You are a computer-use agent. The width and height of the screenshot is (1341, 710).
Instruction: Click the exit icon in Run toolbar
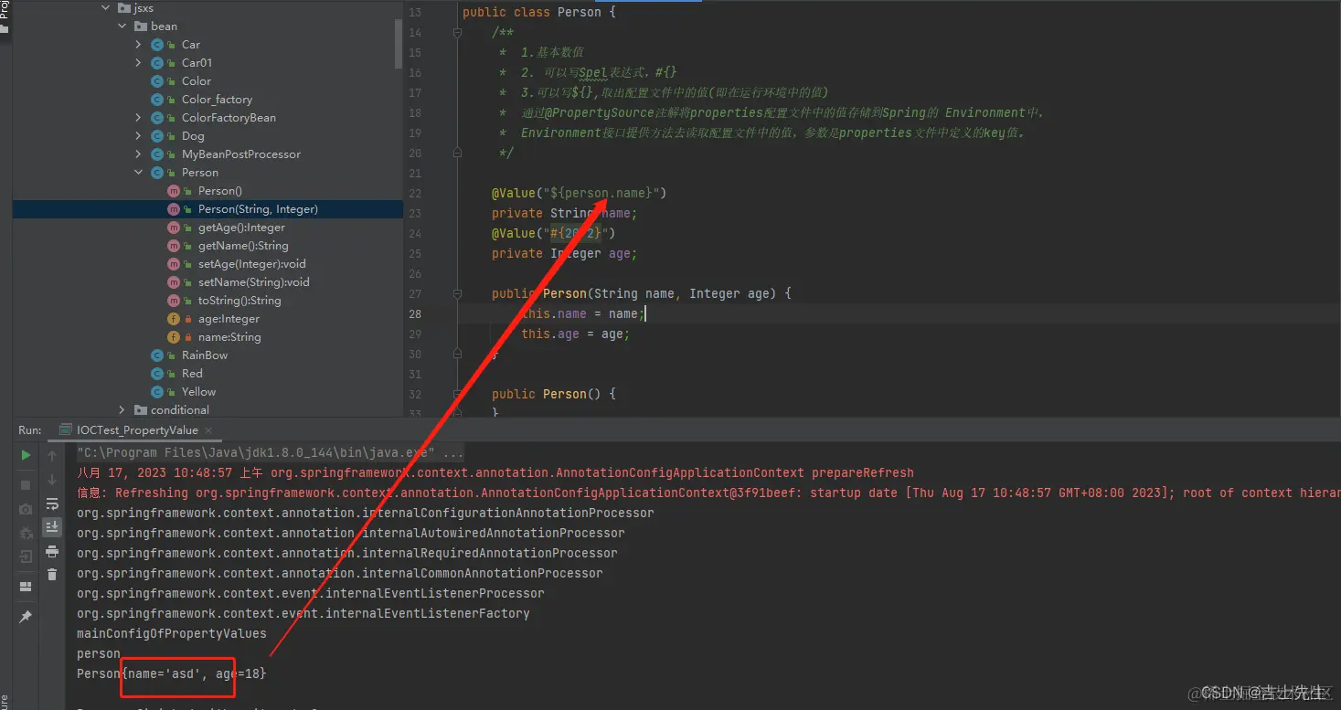pos(26,556)
